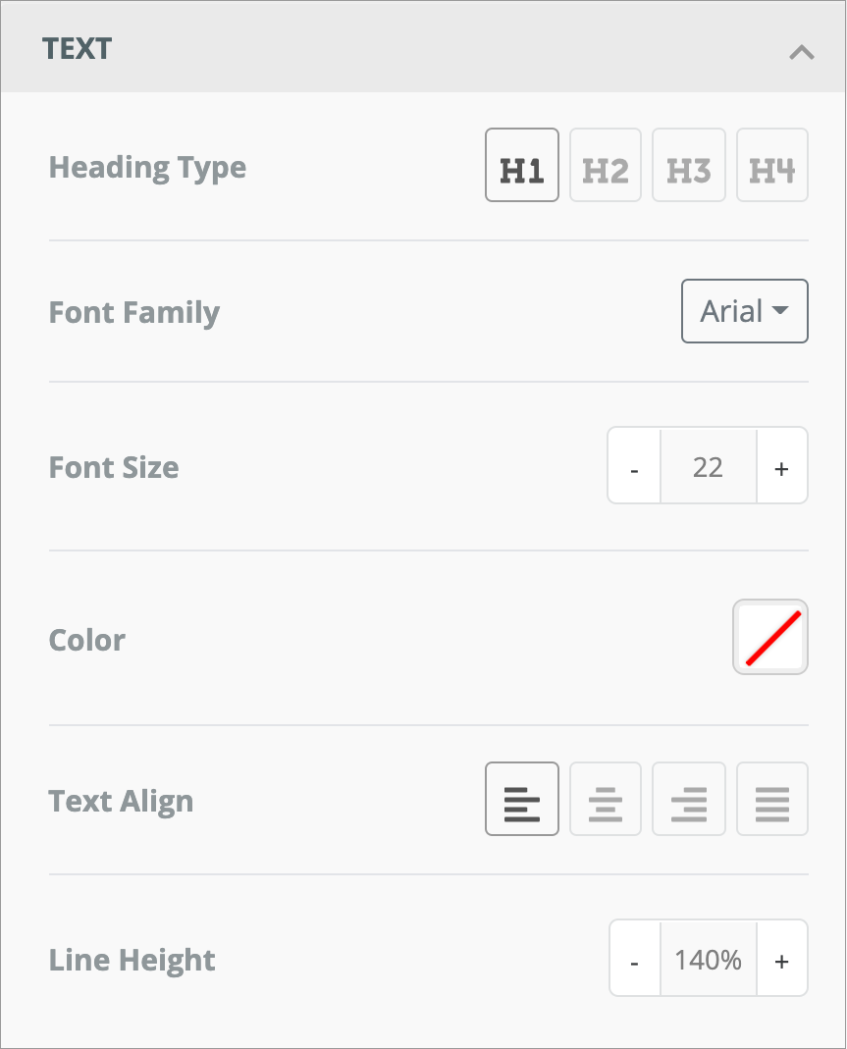
Task: Select the center text align icon
Action: [606, 799]
